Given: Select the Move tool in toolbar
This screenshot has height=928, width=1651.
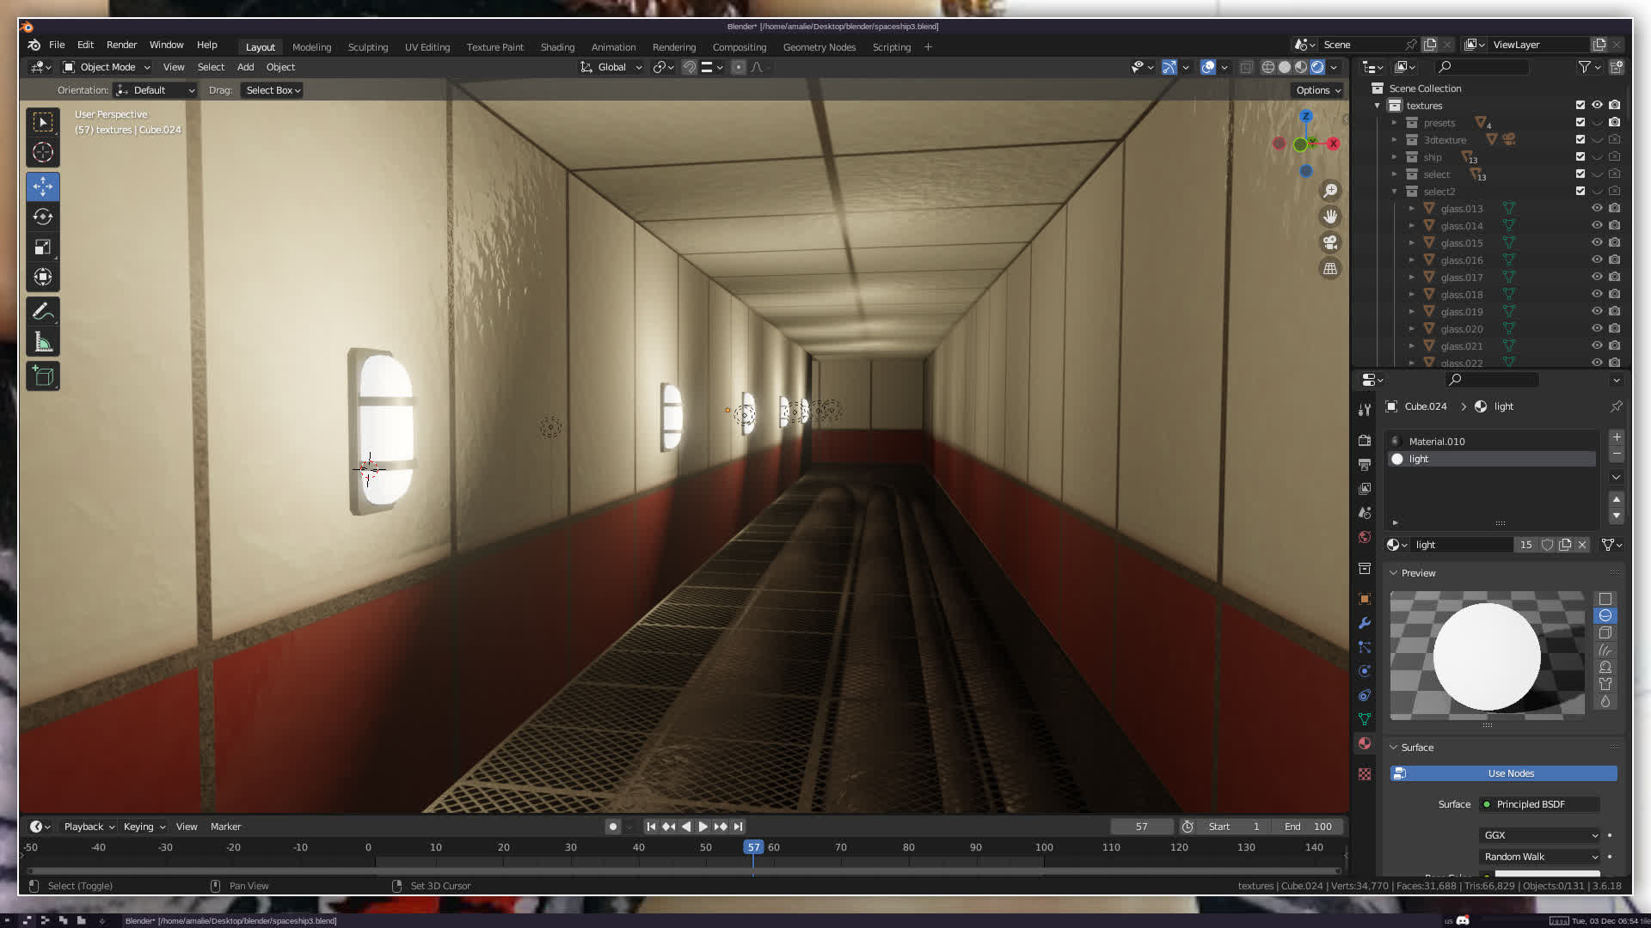Looking at the screenshot, I should (x=43, y=186).
